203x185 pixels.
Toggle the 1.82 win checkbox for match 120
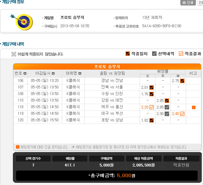152,120
